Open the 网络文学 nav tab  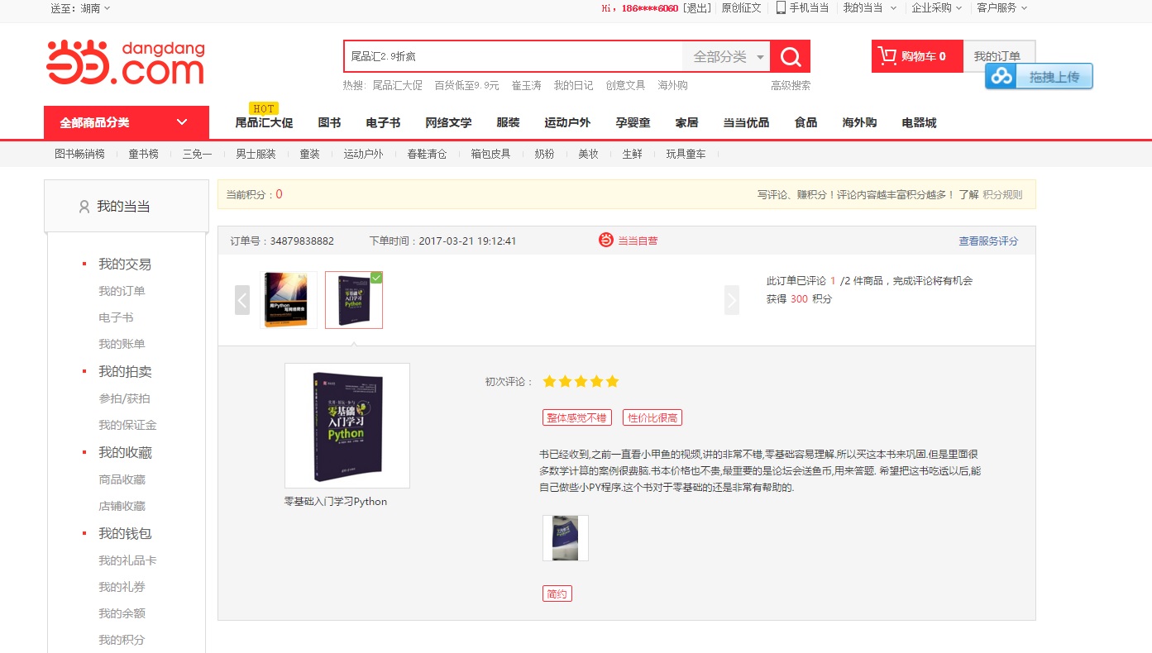448,122
